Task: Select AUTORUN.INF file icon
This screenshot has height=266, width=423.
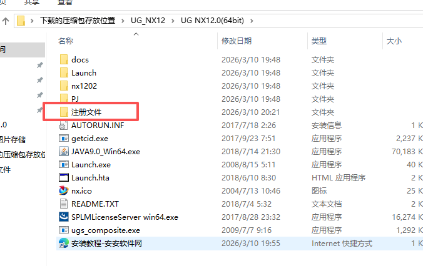Action: [x=63, y=125]
